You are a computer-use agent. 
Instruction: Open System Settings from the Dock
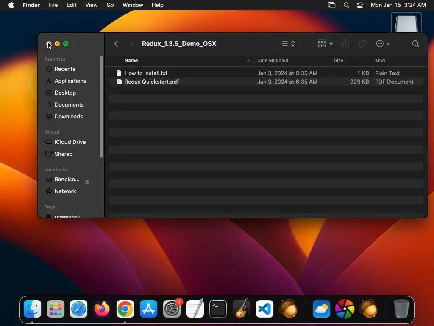click(x=172, y=309)
